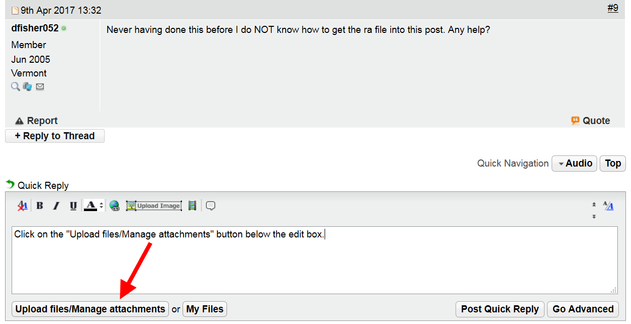Apply the black font color swatch

tap(91, 206)
